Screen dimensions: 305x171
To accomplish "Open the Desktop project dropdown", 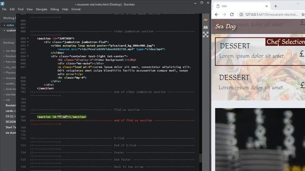I will [9, 43].
